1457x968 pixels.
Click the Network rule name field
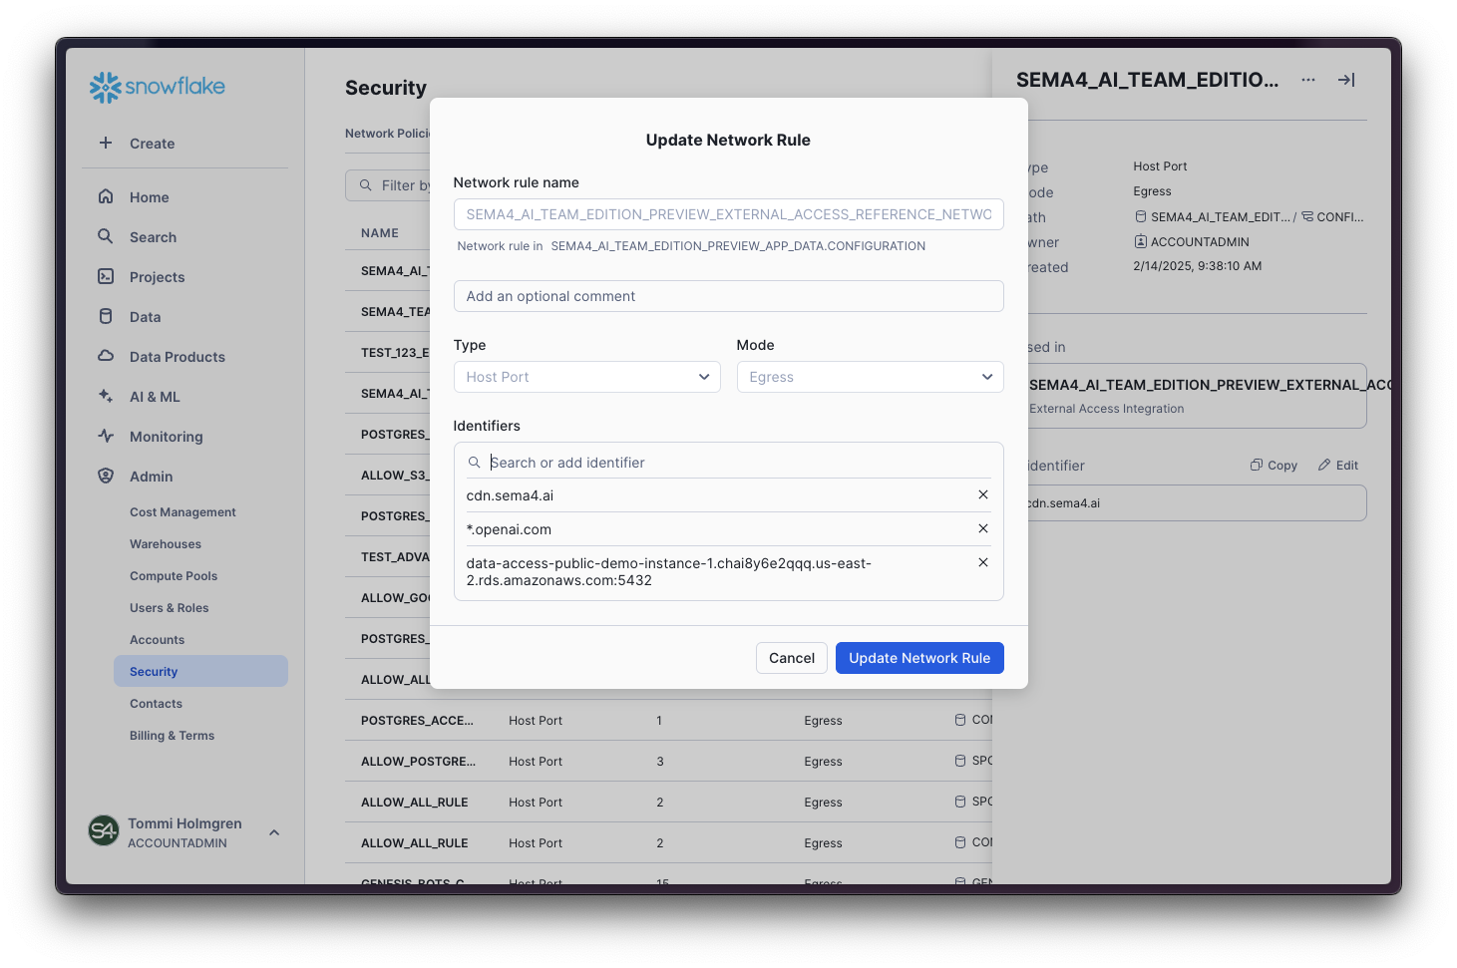click(x=728, y=214)
